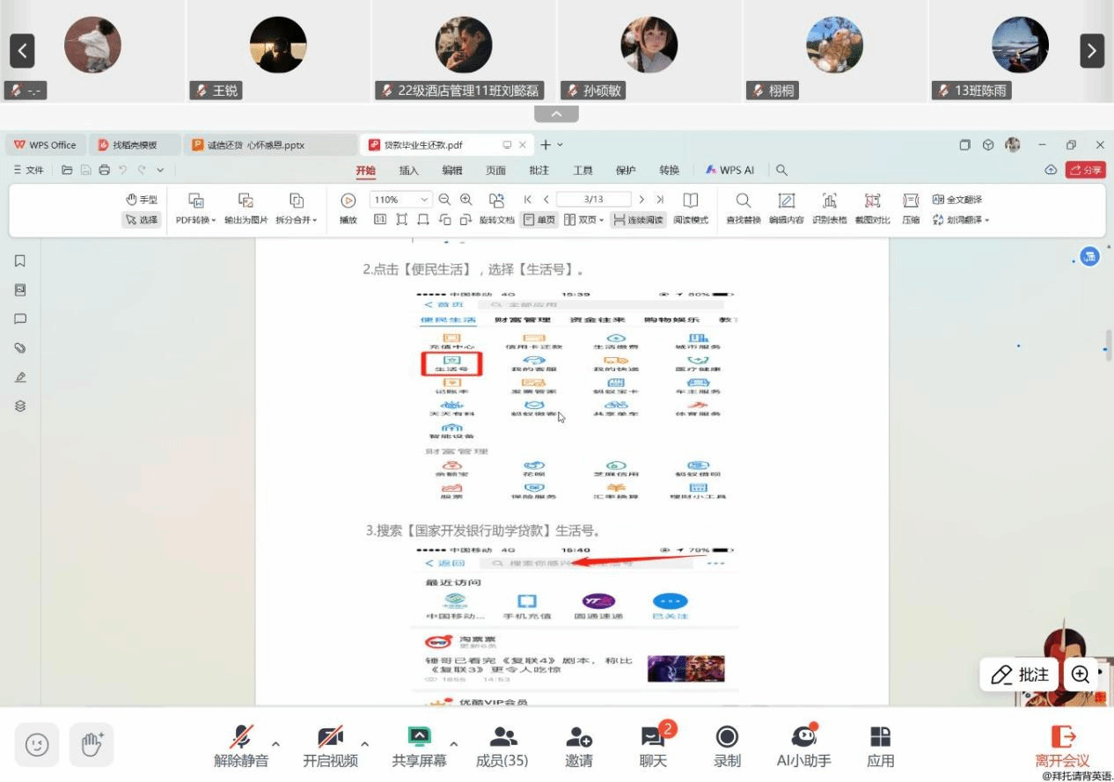The width and height of the screenshot is (1114, 782).
Task: Click the 离开会议 leave meeting button
Action: point(1063,744)
